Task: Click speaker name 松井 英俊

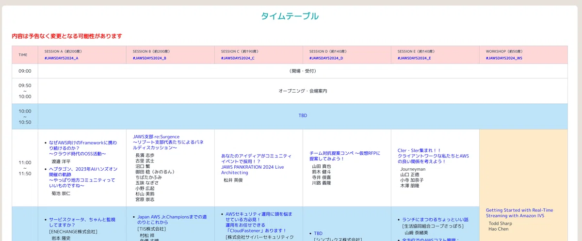Action: point(233,180)
